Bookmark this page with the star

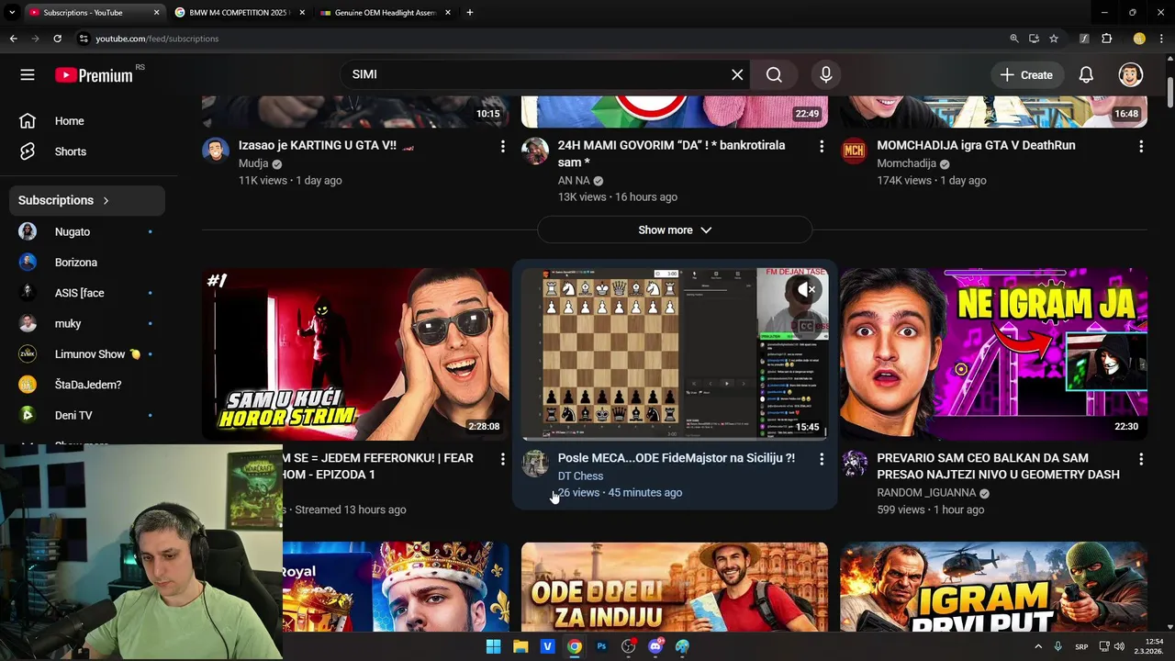click(x=1054, y=39)
